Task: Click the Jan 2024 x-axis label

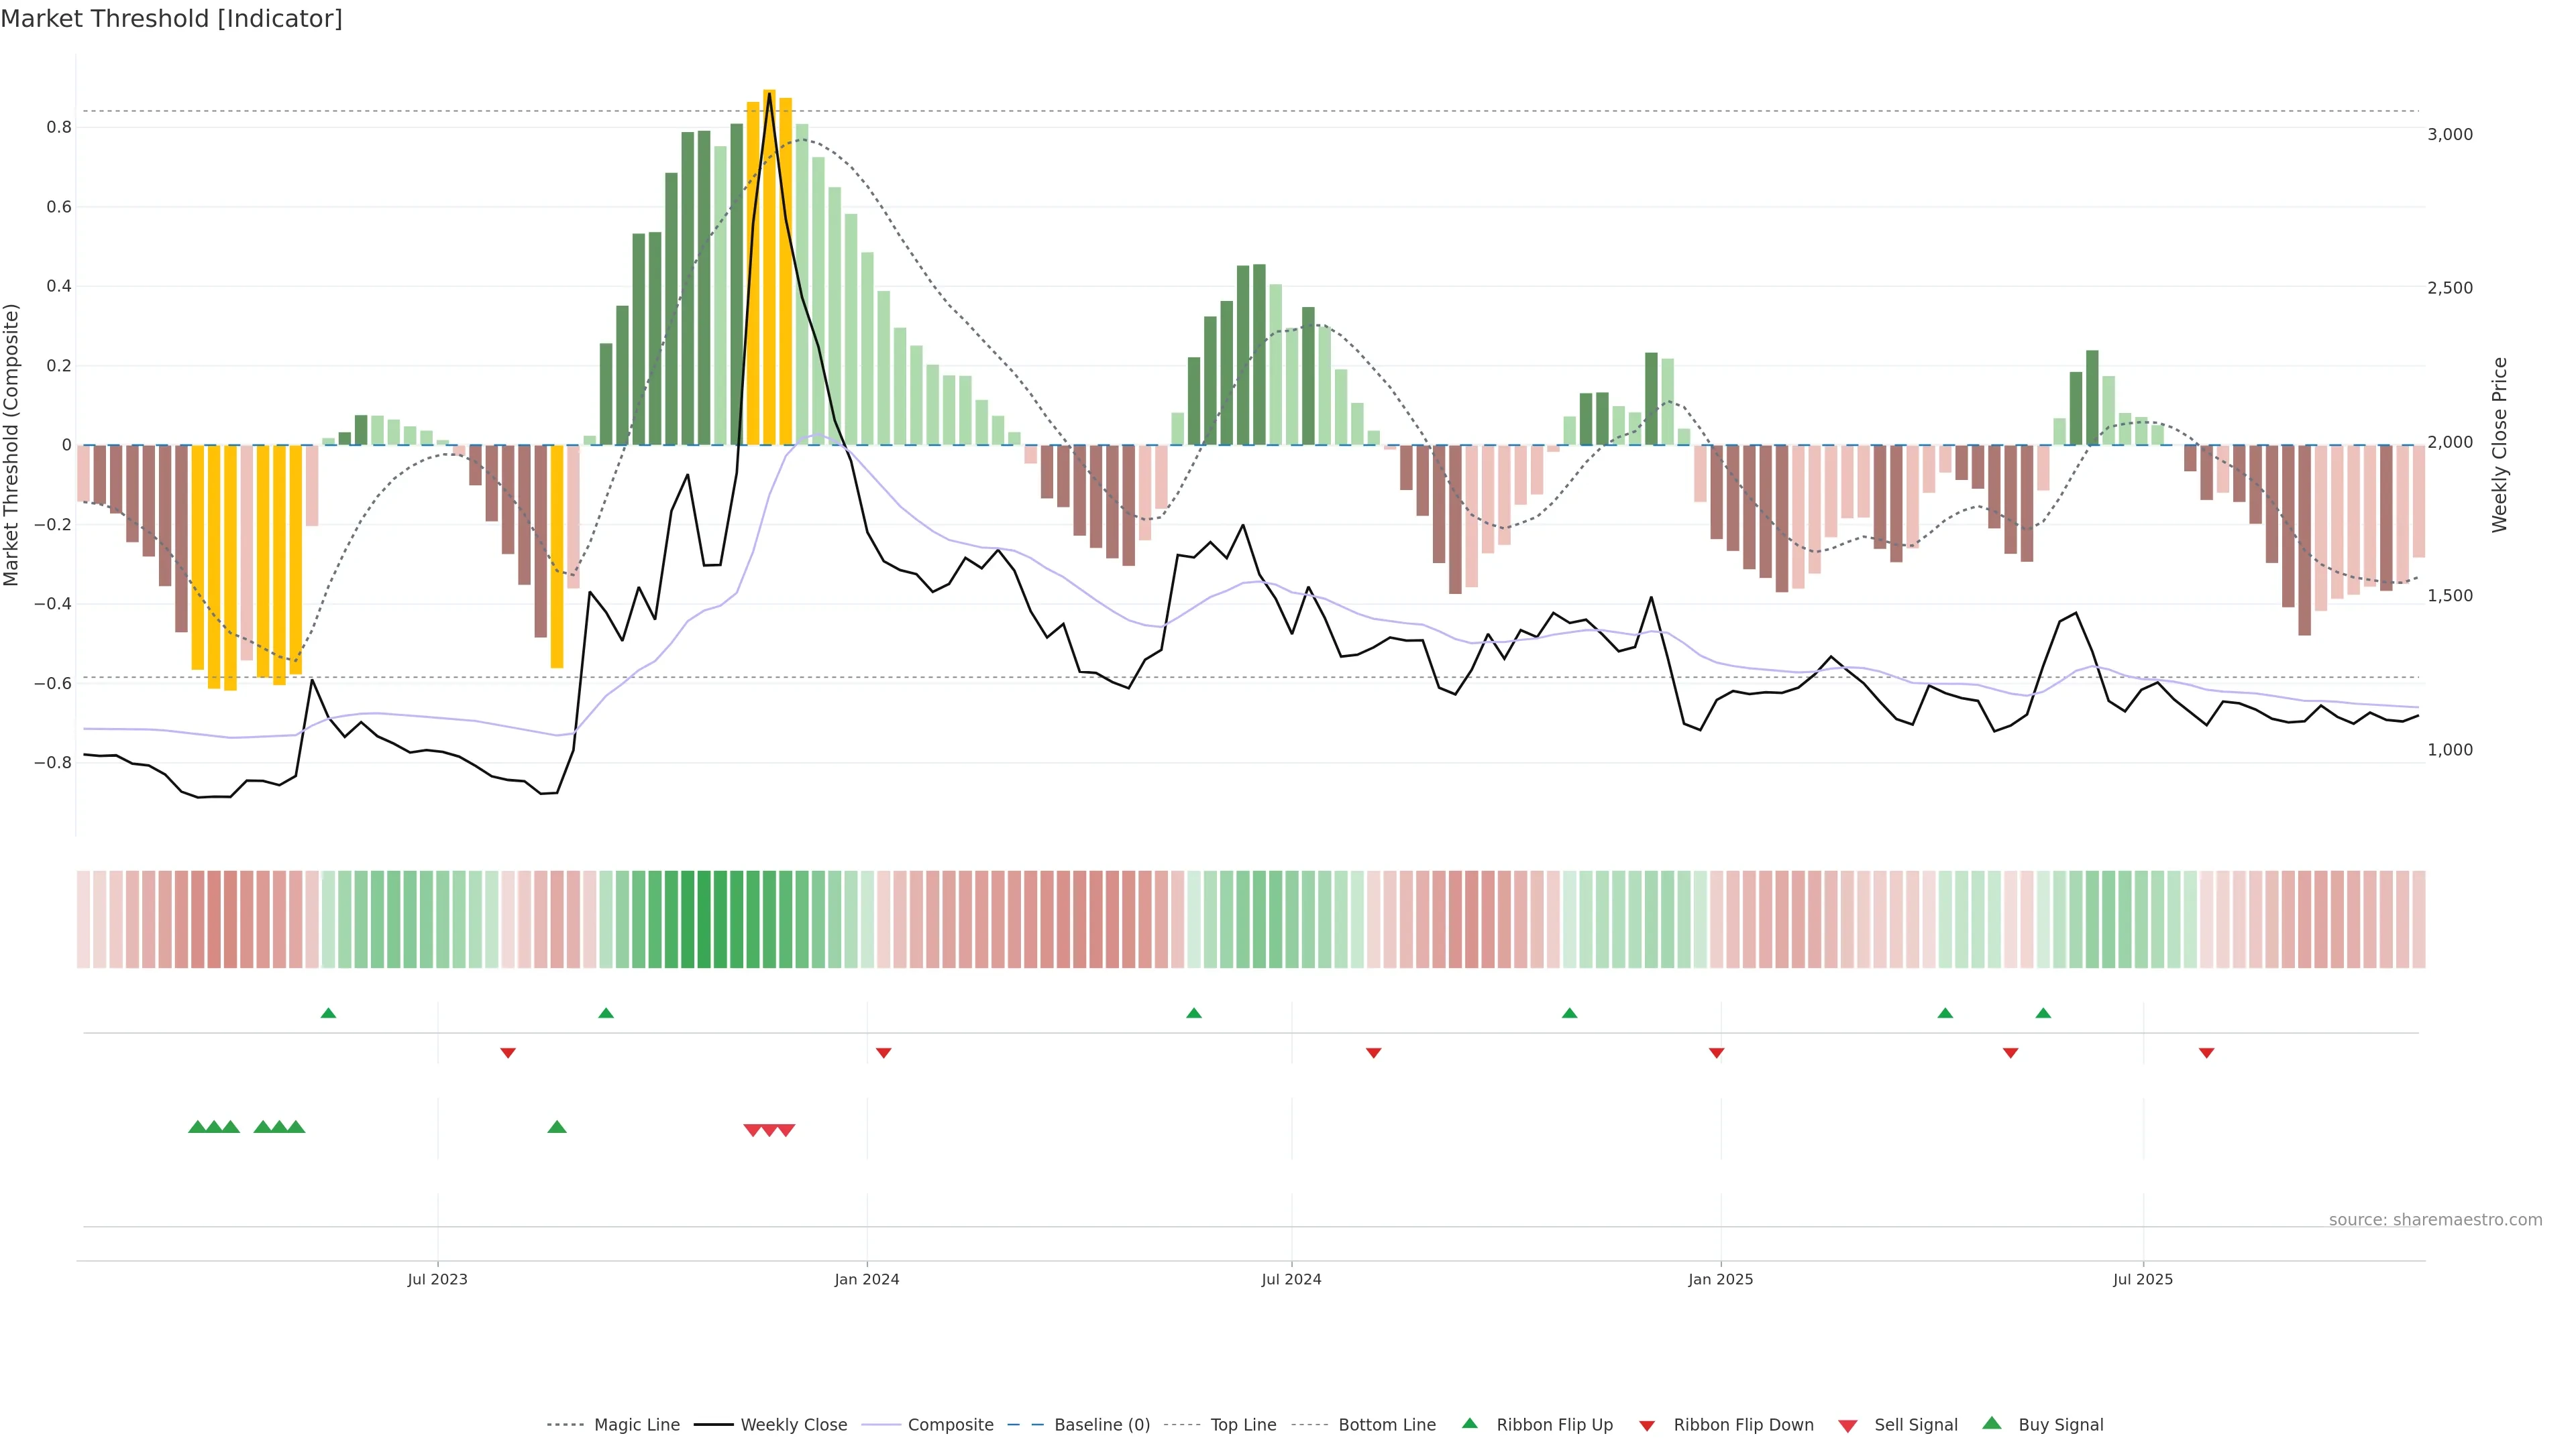Action: coord(867,1279)
